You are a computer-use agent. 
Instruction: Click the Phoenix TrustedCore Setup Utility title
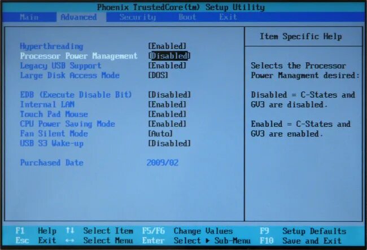(181, 7)
